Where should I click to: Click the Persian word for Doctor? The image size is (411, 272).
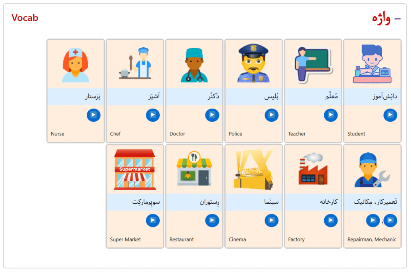click(x=210, y=97)
